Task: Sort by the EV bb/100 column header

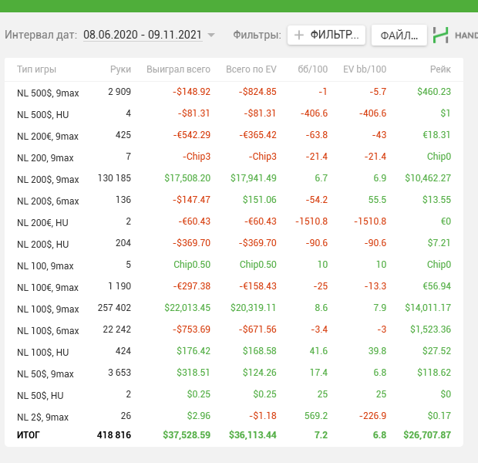Action: 365,69
